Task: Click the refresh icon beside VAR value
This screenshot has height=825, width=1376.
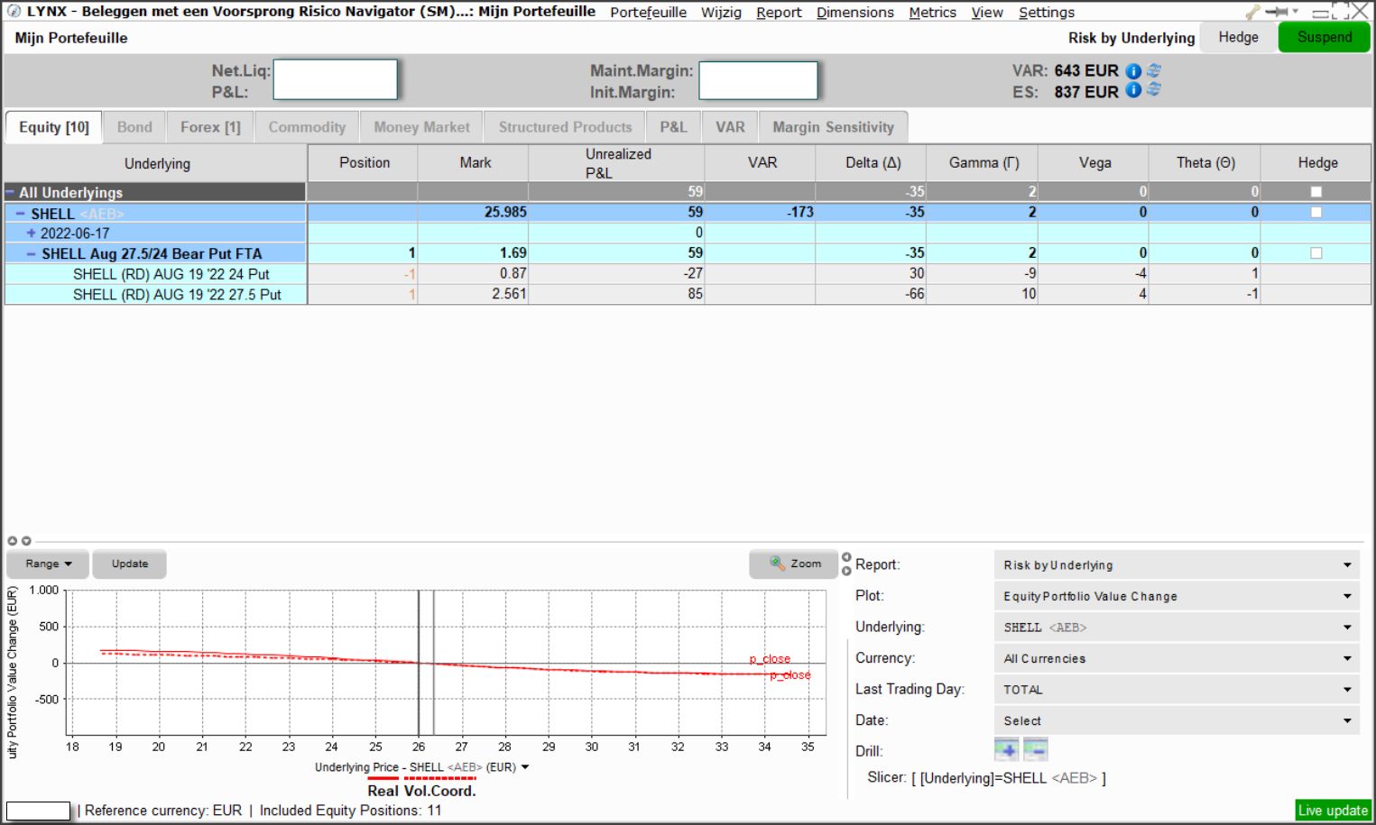Action: [1154, 70]
